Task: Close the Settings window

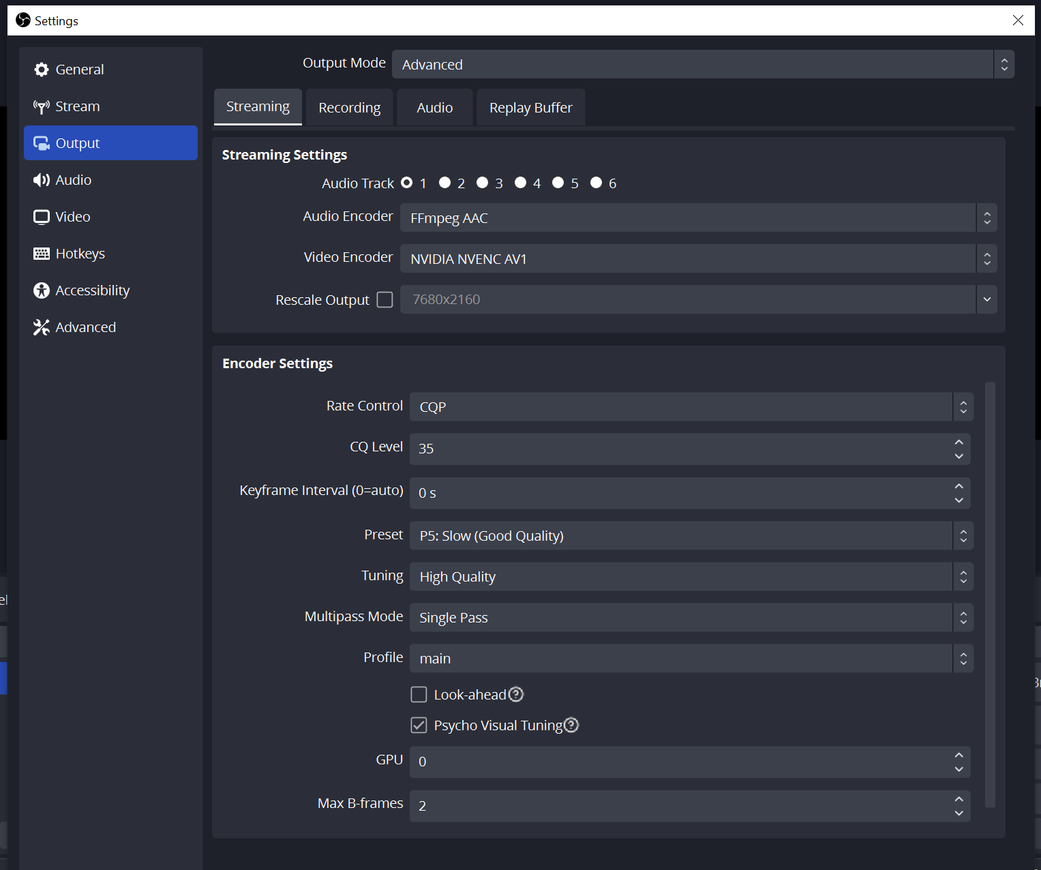Action: point(1018,20)
